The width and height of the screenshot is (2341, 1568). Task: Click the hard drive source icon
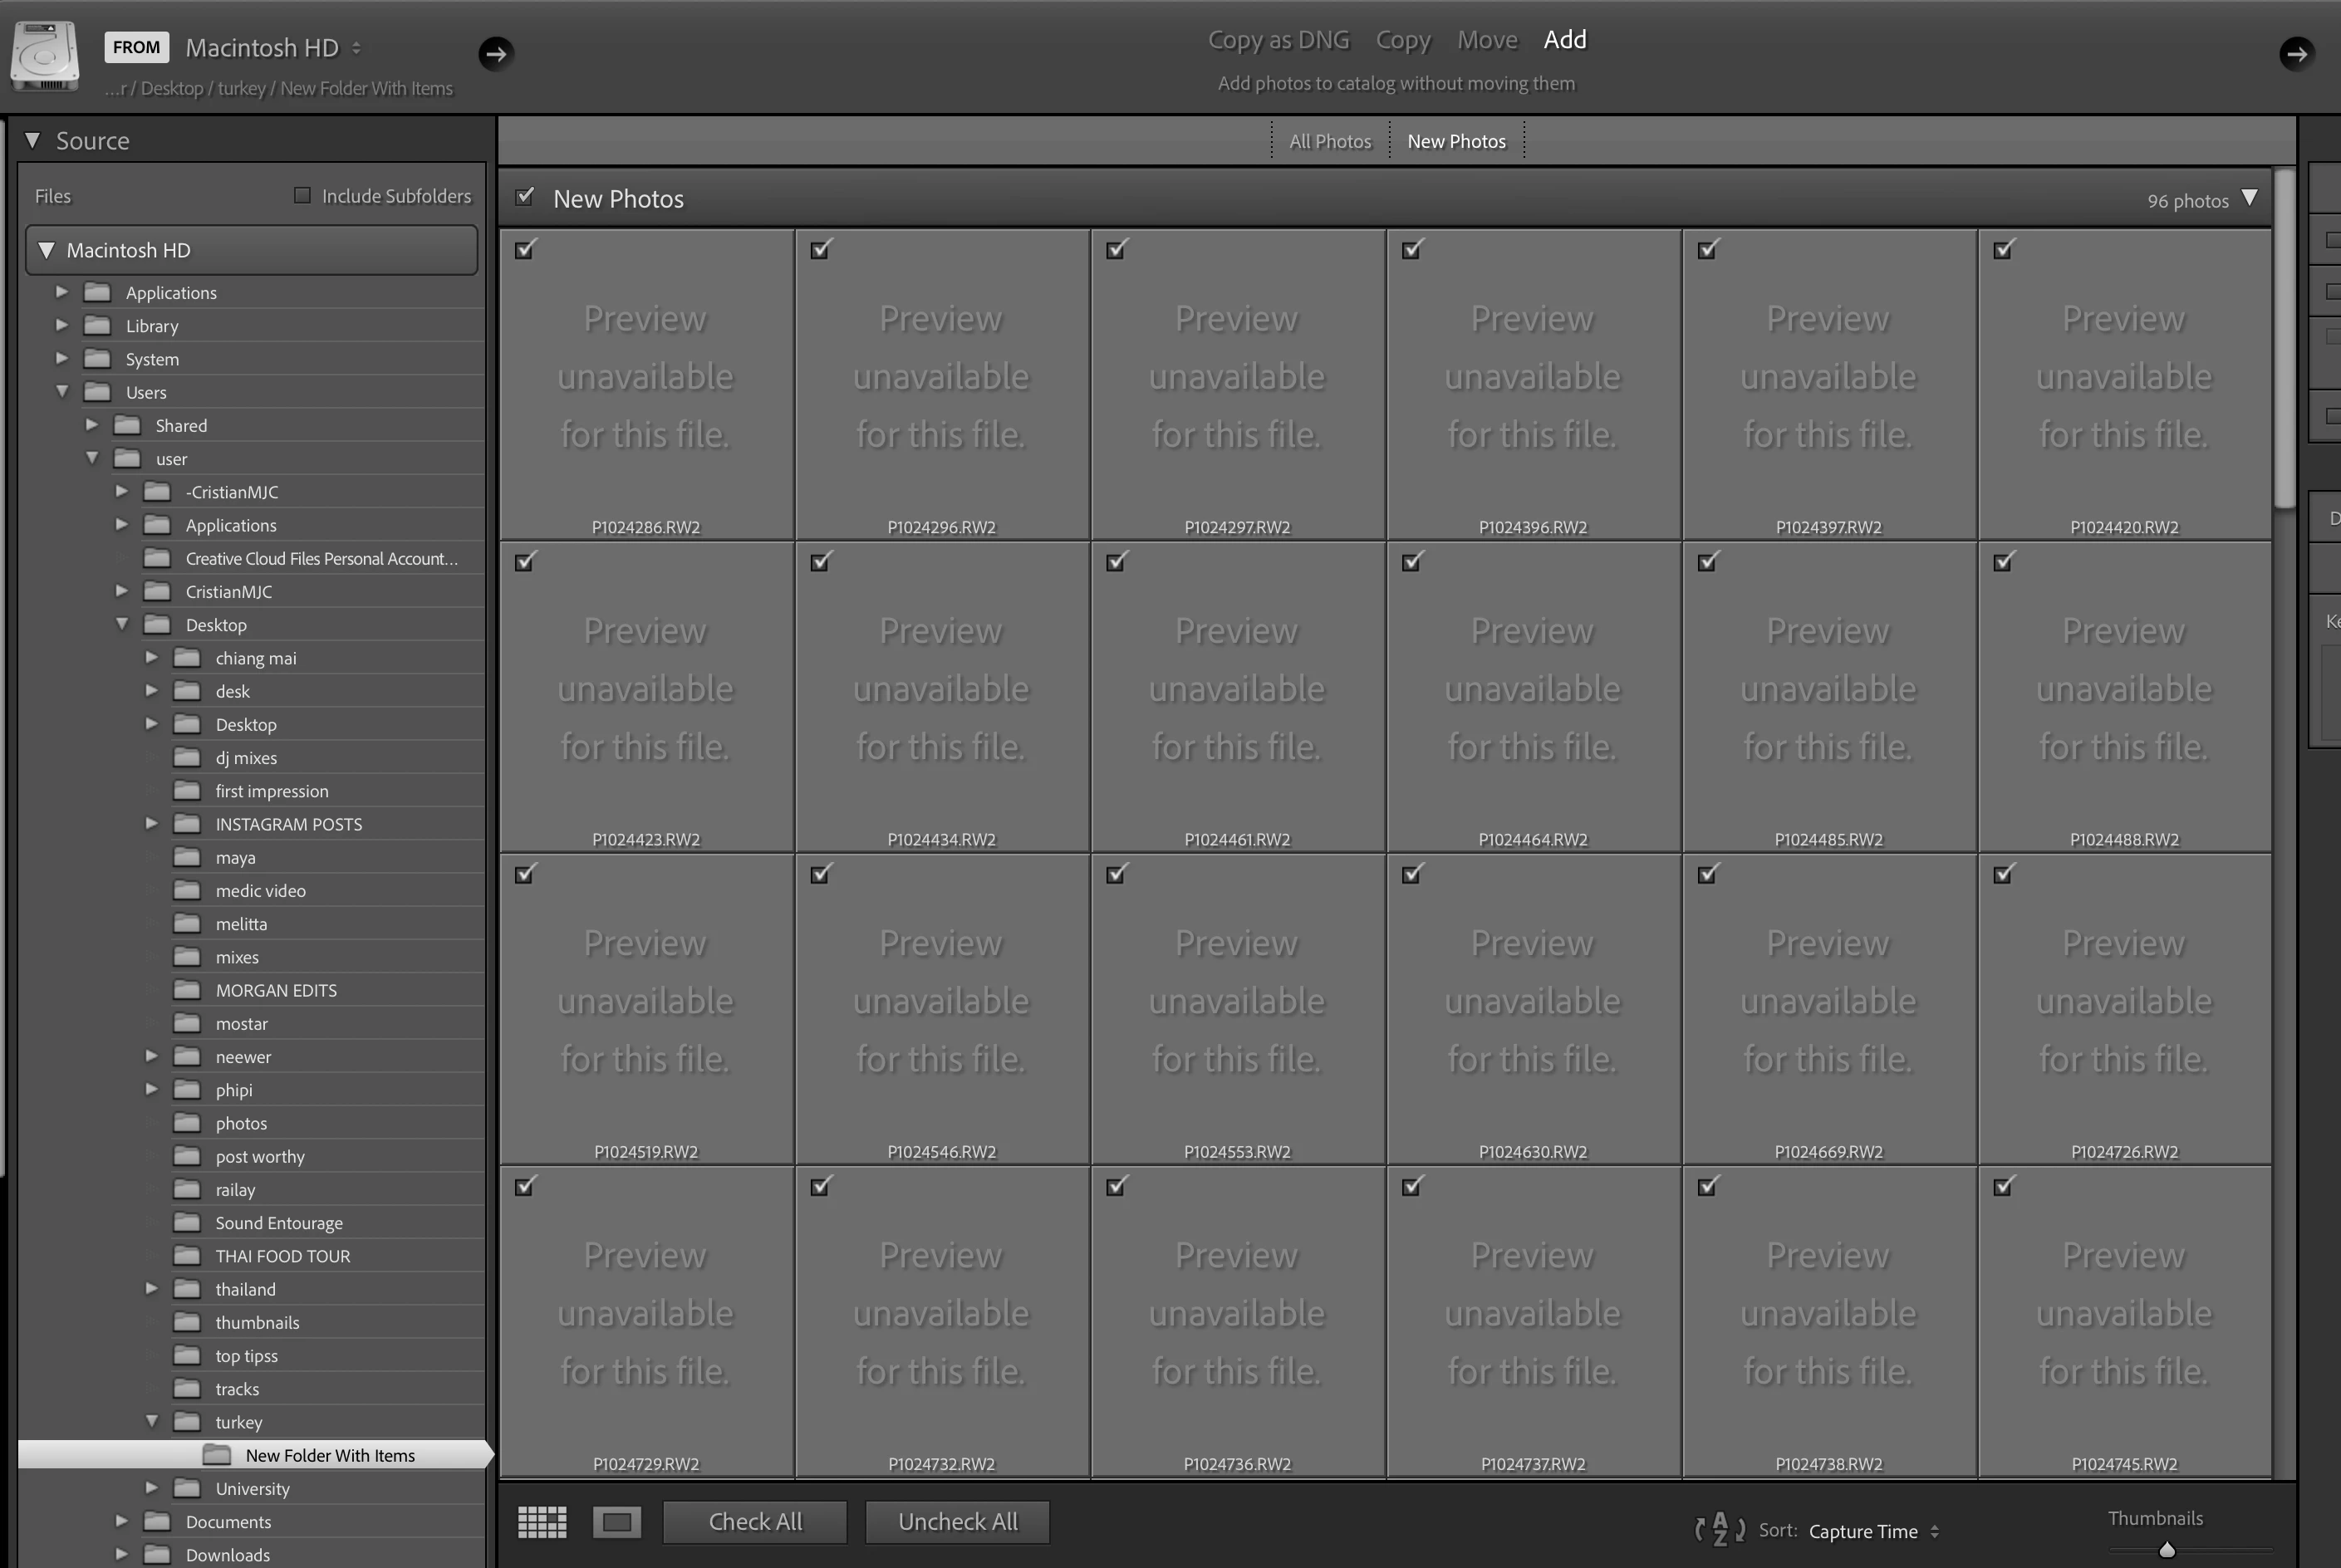(45, 55)
